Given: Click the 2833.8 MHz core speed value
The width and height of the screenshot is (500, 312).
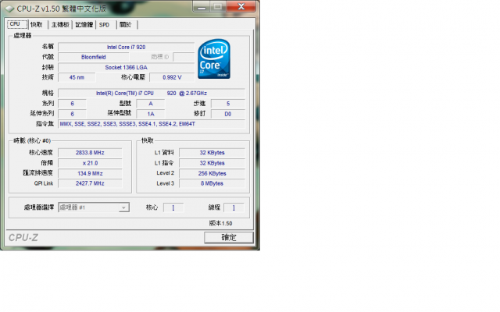Looking at the screenshot, I should [90, 153].
